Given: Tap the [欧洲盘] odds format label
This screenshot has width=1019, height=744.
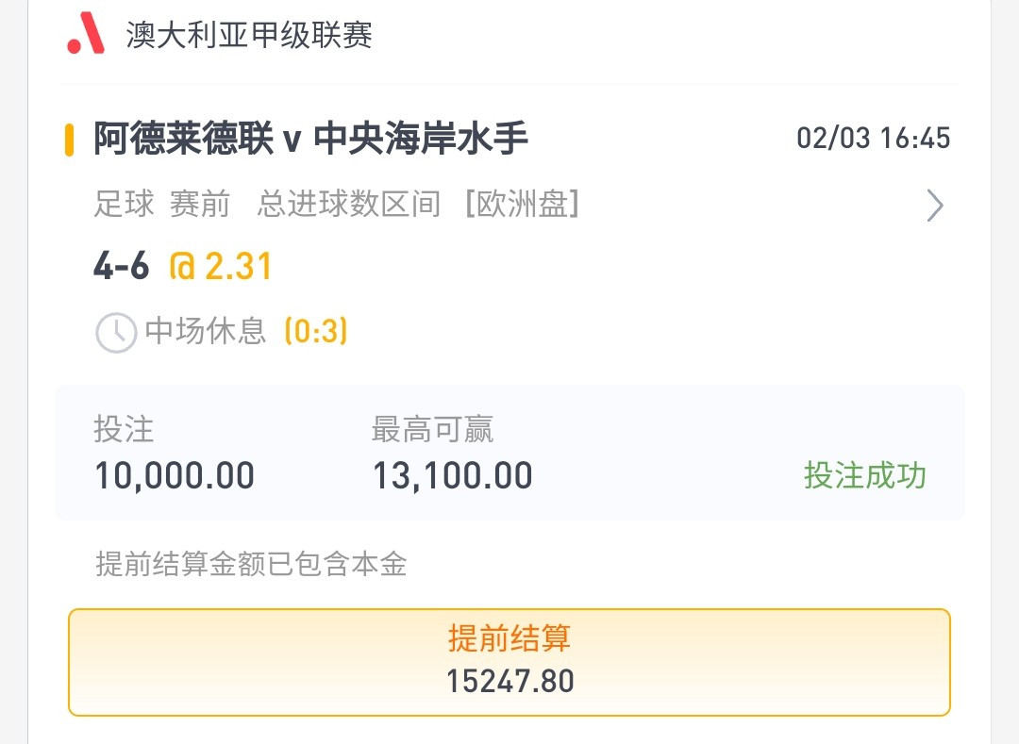Looking at the screenshot, I should click(x=522, y=204).
